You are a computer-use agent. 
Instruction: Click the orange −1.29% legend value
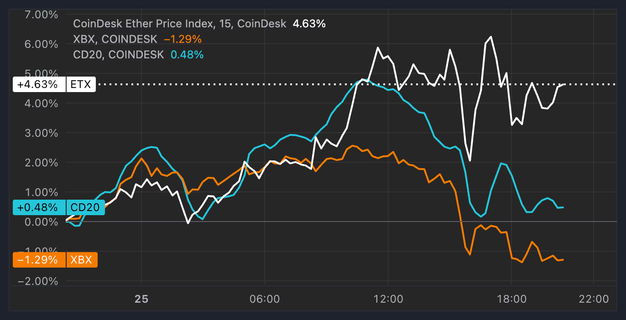tap(183, 39)
